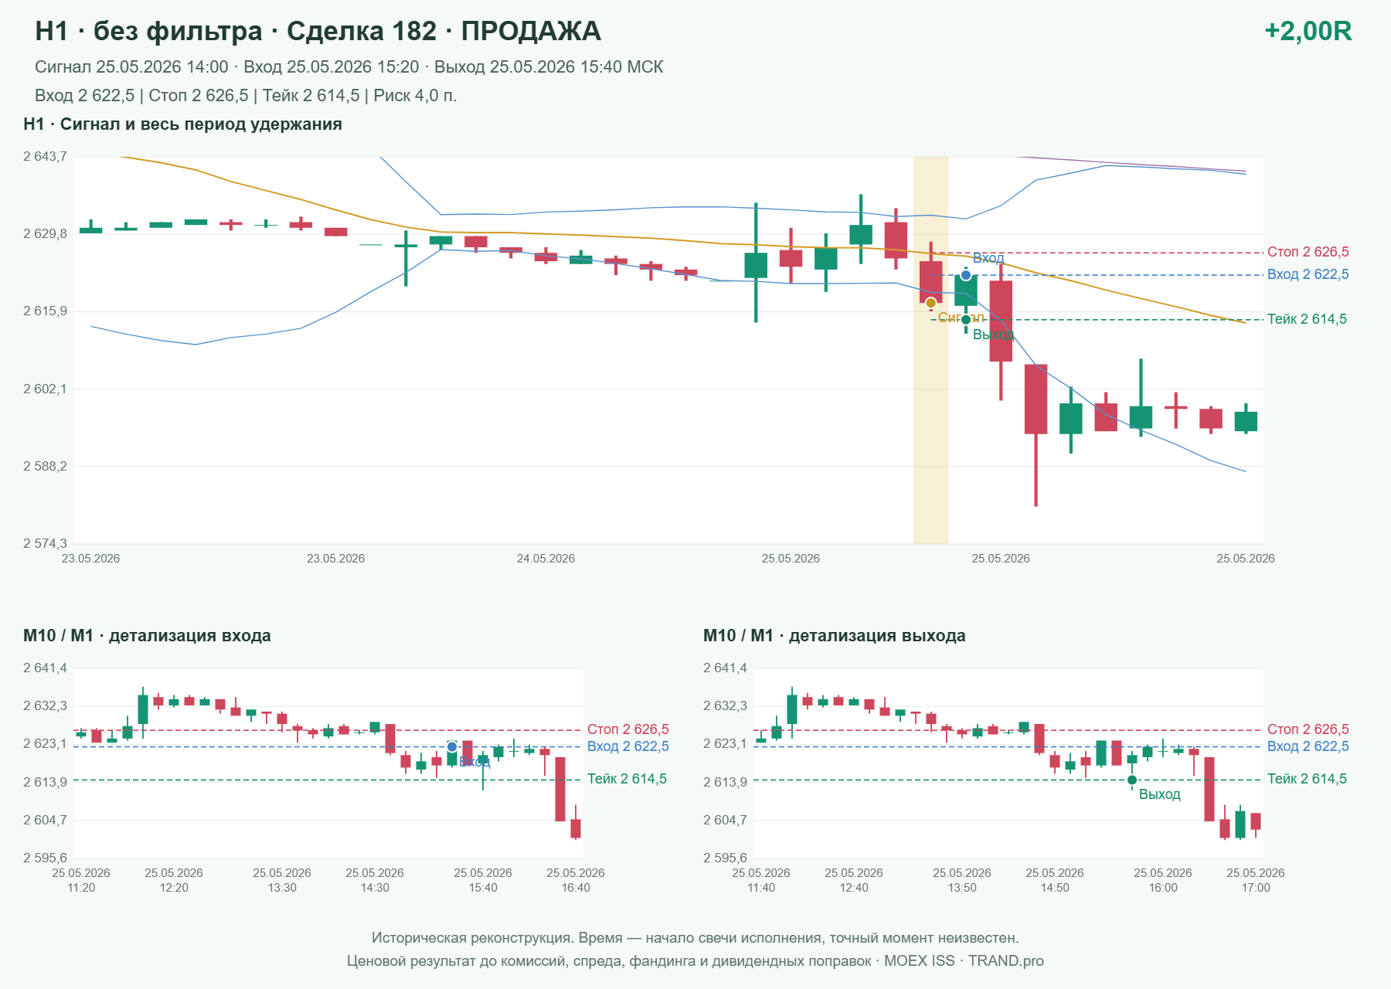The width and height of the screenshot is (1391, 989).
Task: Click the '25.05.2026 11:20' time axis label
Action: point(81,880)
